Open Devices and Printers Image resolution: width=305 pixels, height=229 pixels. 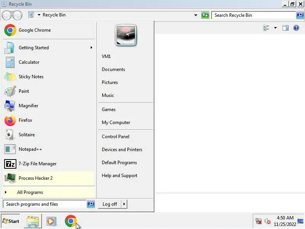[122, 150]
